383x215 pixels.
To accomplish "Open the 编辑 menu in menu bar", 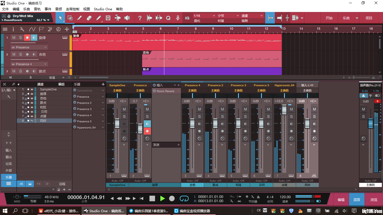I will (x=16, y=9).
